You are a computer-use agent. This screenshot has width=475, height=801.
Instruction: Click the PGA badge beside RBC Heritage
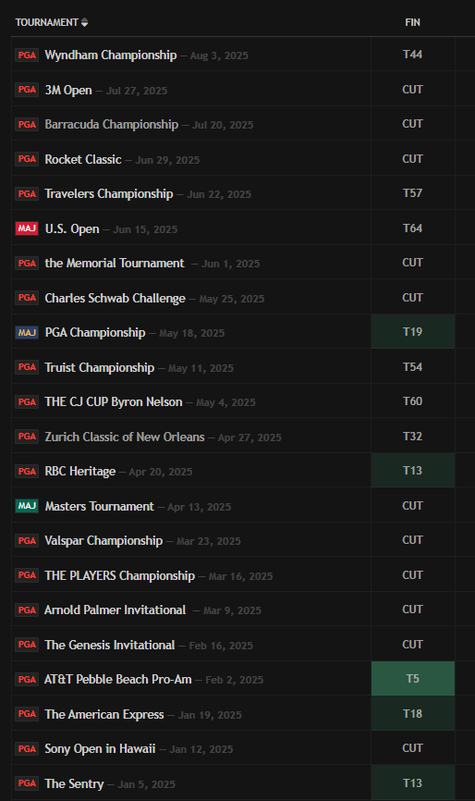pyautogui.click(x=27, y=471)
